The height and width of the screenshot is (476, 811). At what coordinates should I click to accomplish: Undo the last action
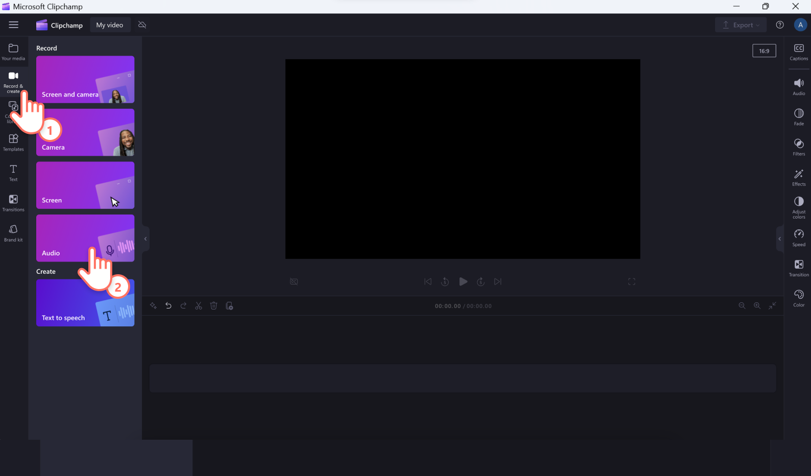168,306
